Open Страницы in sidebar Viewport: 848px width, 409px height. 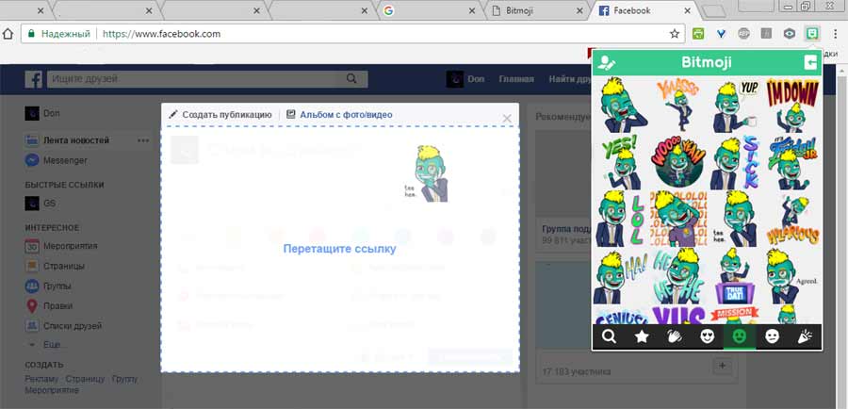[x=56, y=266]
